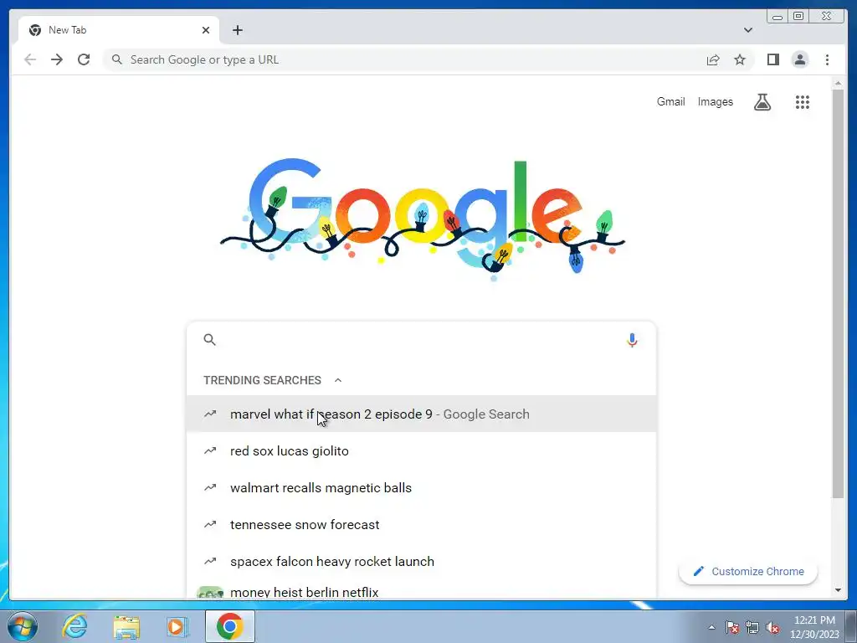Click the Chrome taskbar icon
This screenshot has width=857, height=643.
[x=229, y=626]
